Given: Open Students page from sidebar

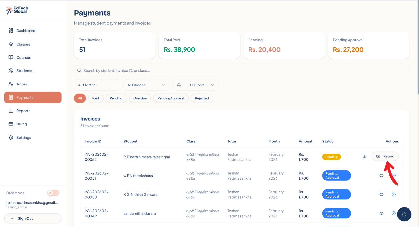Looking at the screenshot, I should 24,71.
